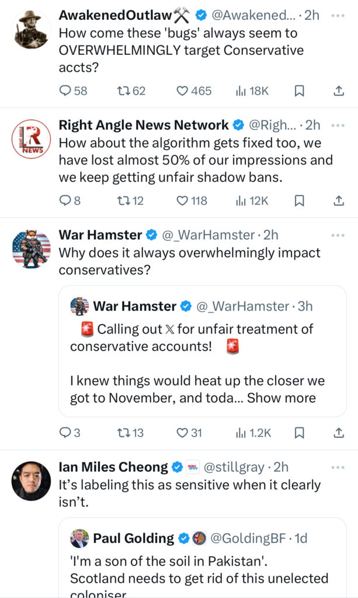Viewport: 358px width, 598px height.
Task: Share AwakenedOutlaw's tweet
Action: [x=338, y=91]
